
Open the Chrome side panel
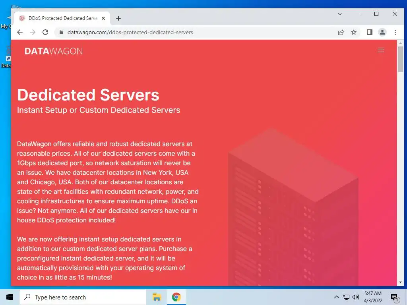pyautogui.click(x=369, y=32)
